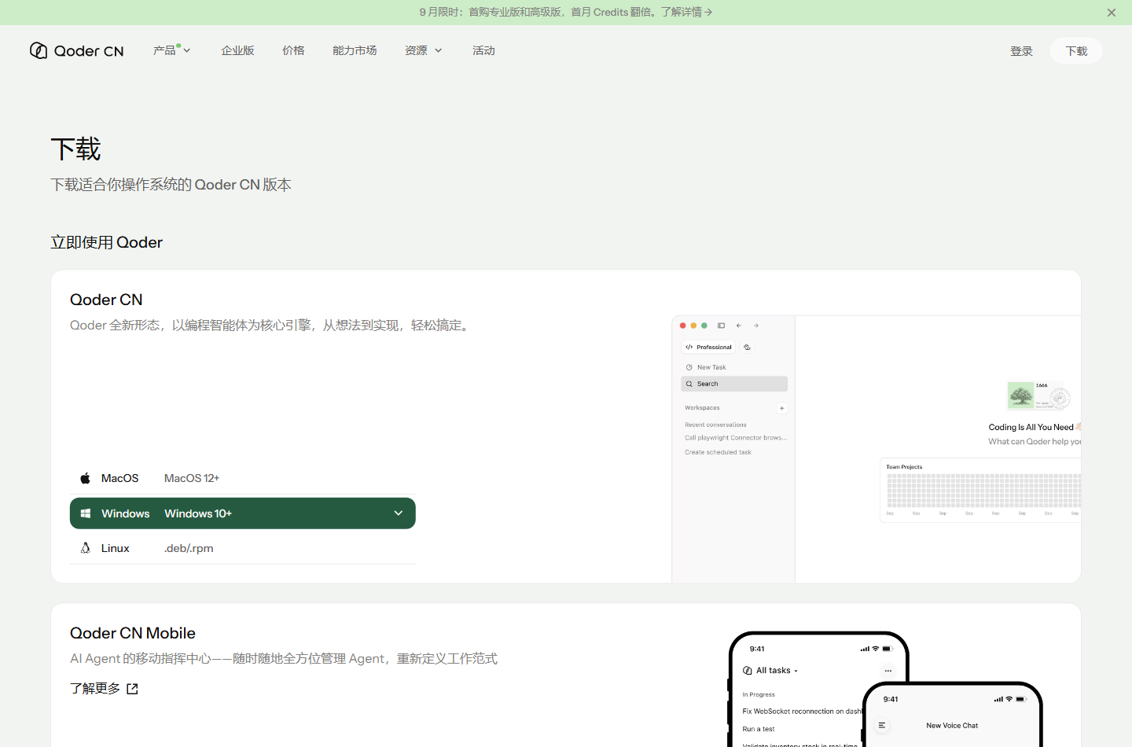Click New Task in preview sidebar
The width and height of the screenshot is (1132, 747).
point(706,367)
